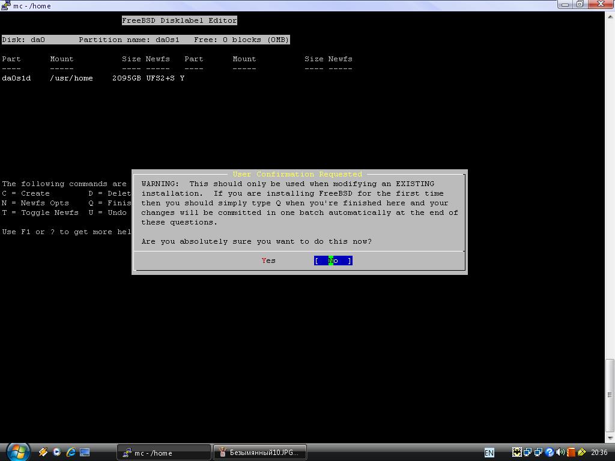Viewport: 615px width, 461px height.
Task: Click the bat-shaped tray icon
Action: click(x=517, y=452)
